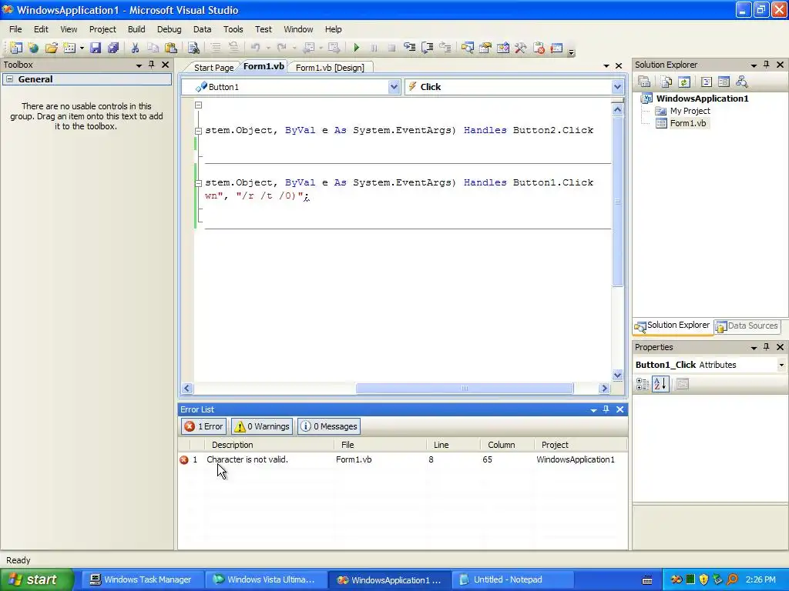Open the New Item toolbar dropdown arrow
The height and width of the screenshot is (591, 789).
tap(82, 48)
